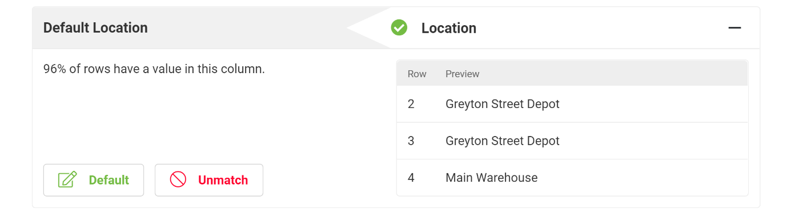The image size is (787, 212).
Task: Click the Location column heading text
Action: 449,27
